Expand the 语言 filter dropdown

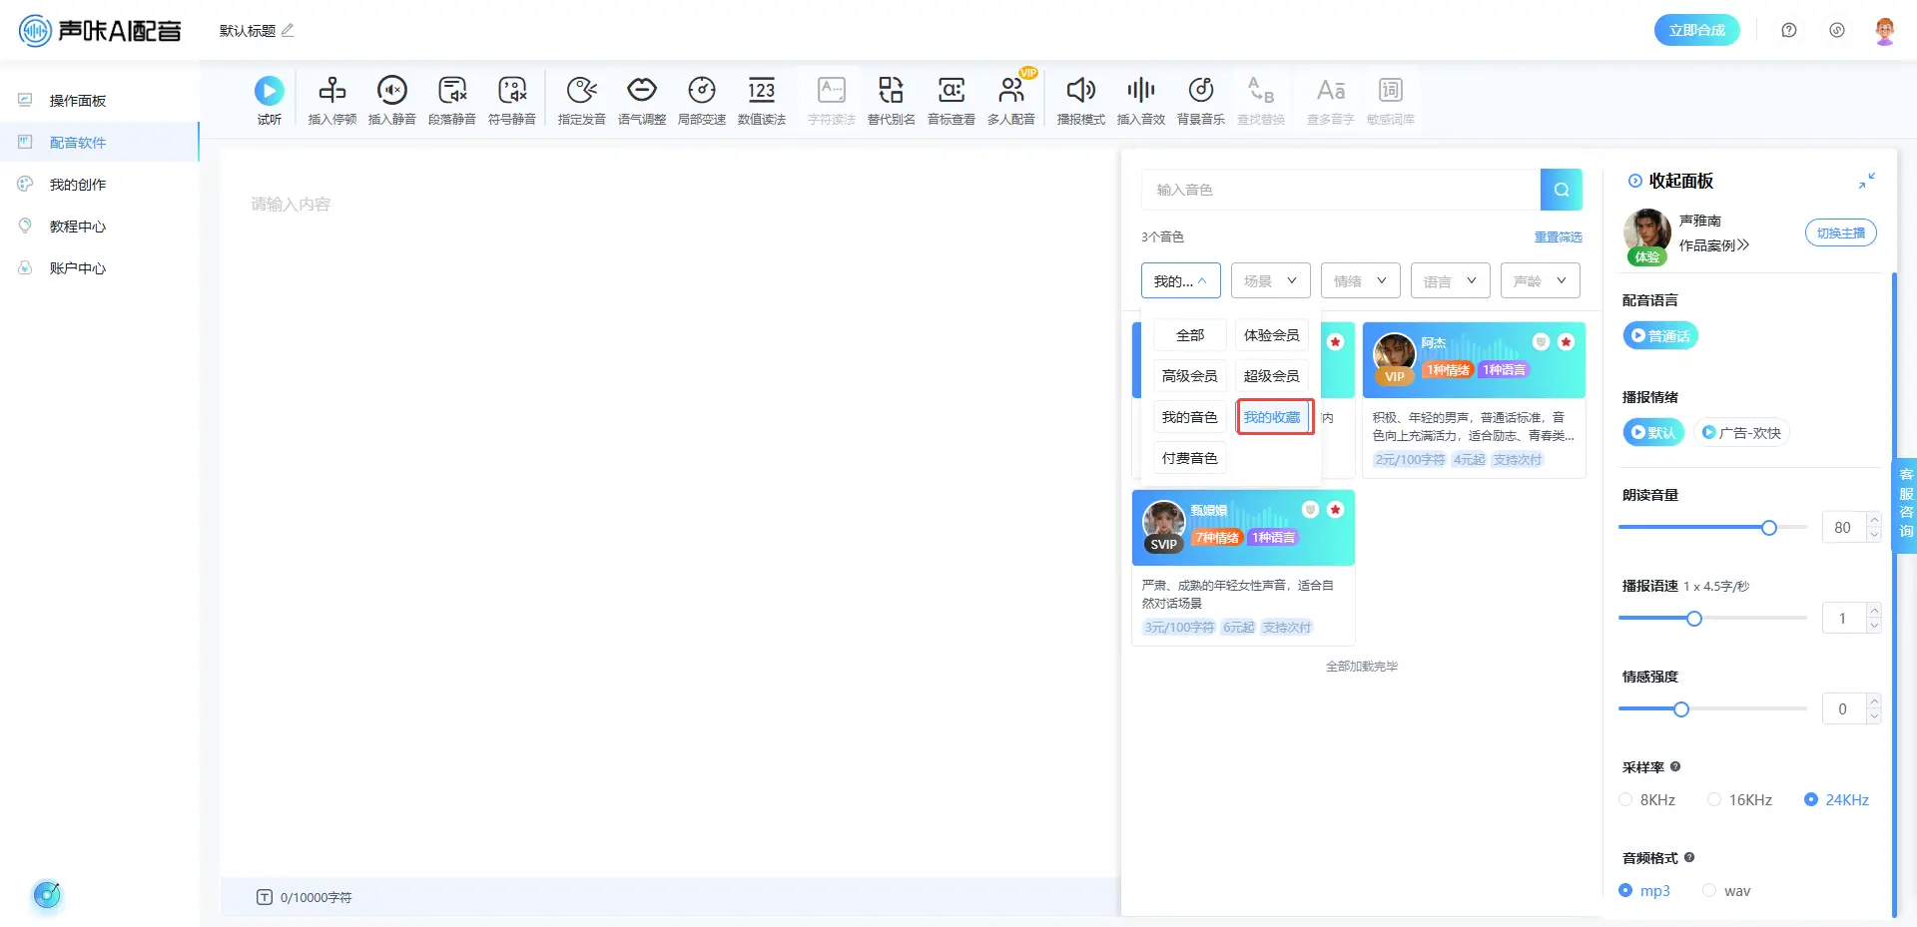(1450, 281)
